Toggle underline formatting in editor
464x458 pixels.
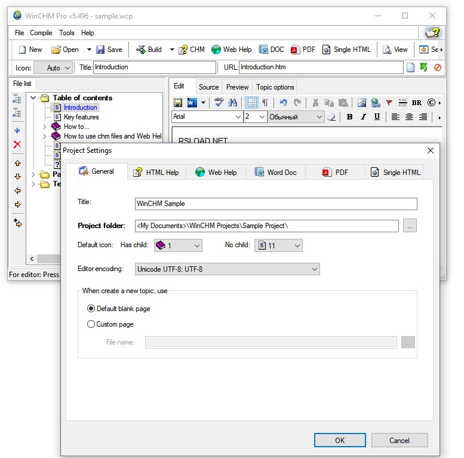coord(377,117)
